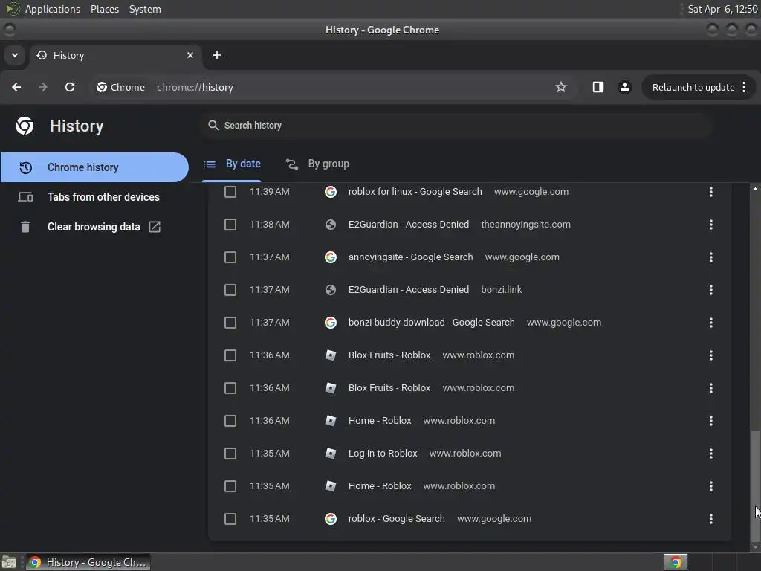Image resolution: width=761 pixels, height=571 pixels.
Task: Click the external-link icon after Clear browsing data
Action: [155, 227]
